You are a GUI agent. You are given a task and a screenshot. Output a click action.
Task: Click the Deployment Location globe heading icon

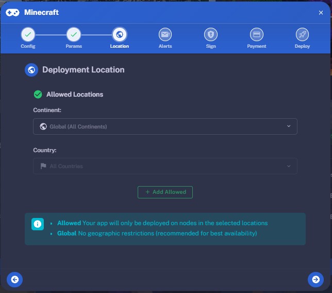[31, 70]
